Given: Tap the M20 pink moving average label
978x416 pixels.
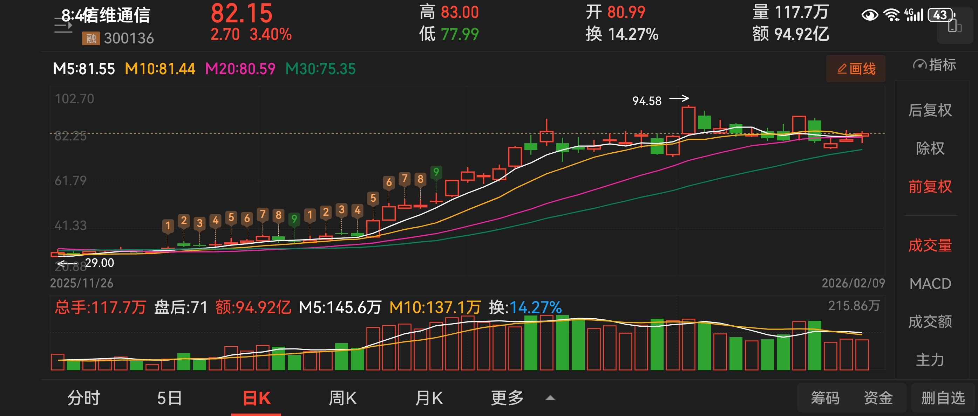Looking at the screenshot, I should 240,69.
